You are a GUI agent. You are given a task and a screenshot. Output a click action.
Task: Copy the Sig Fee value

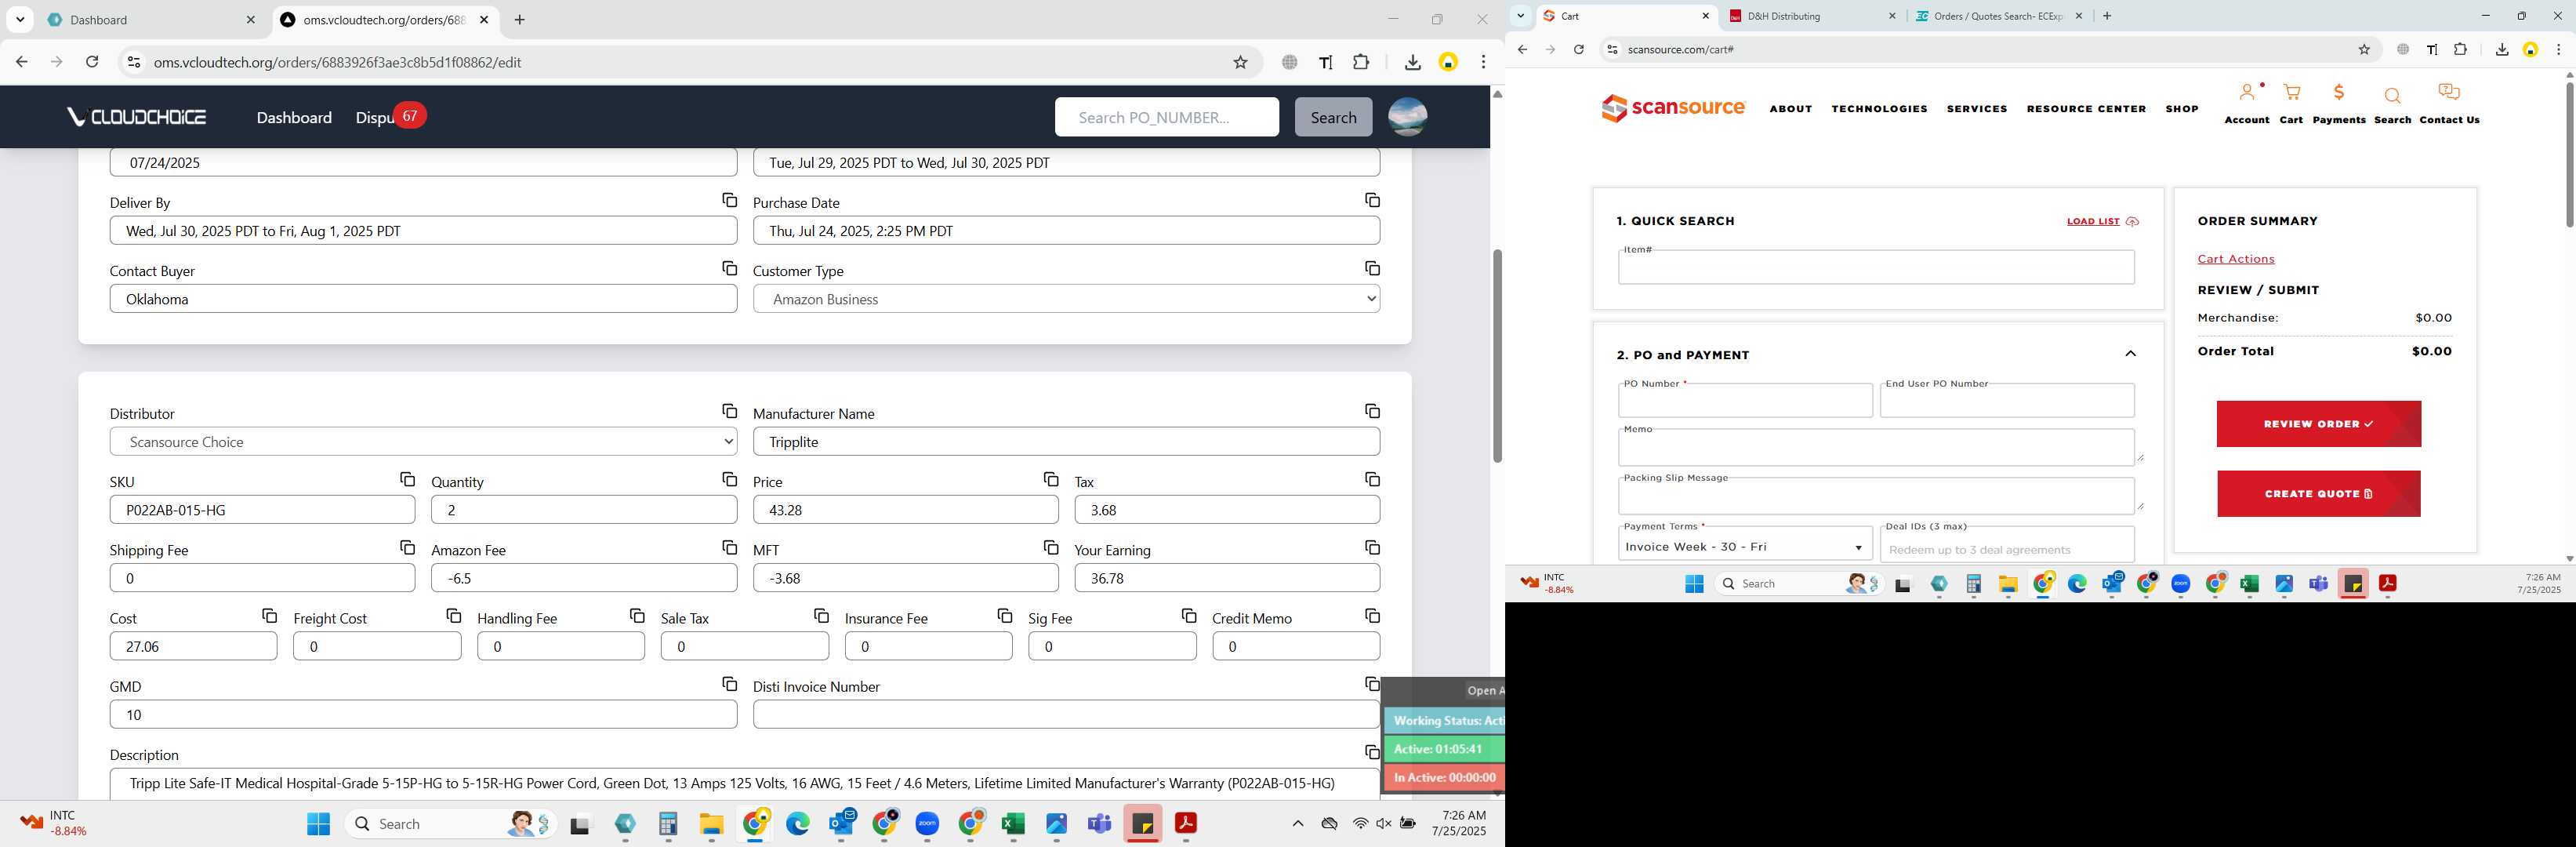coord(1189,616)
